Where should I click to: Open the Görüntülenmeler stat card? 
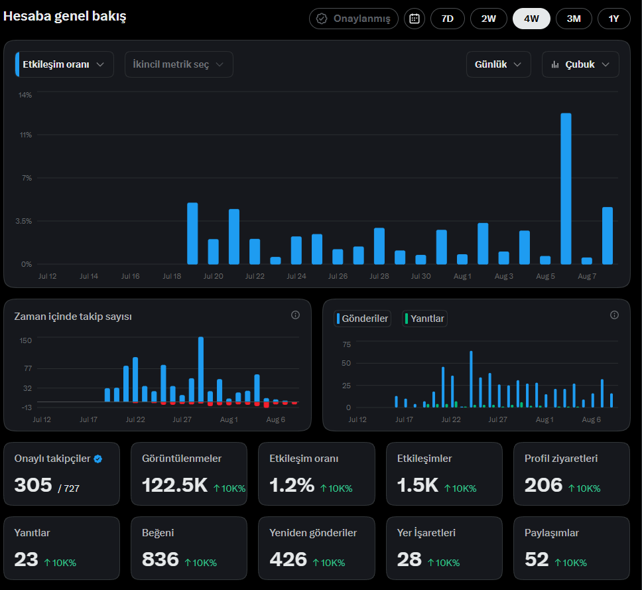(x=189, y=474)
